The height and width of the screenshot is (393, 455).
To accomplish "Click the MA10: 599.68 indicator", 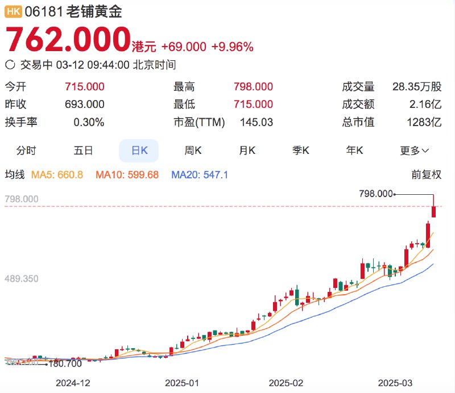I will click(127, 175).
